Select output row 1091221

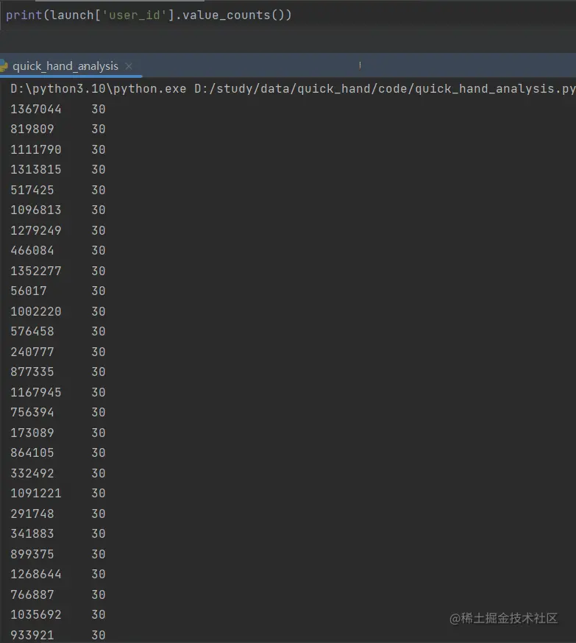pos(58,494)
